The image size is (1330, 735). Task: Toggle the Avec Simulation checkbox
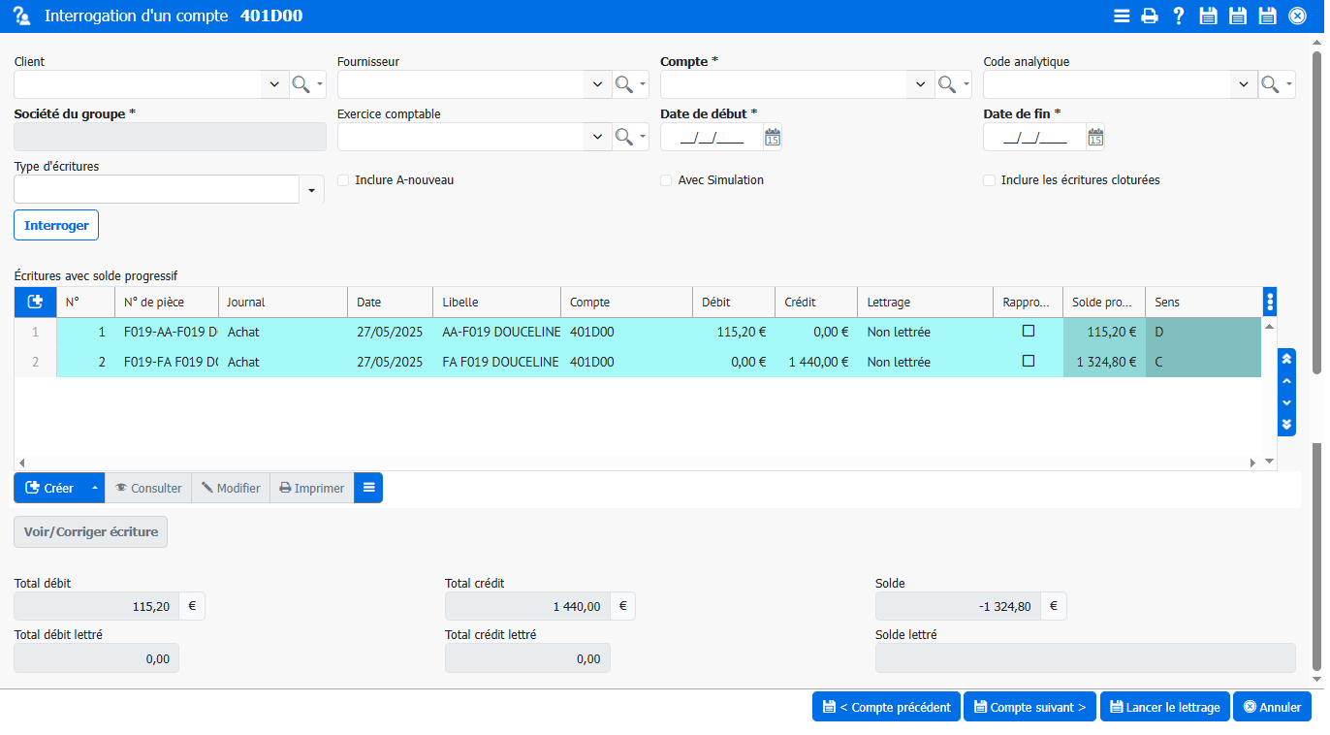(x=666, y=180)
